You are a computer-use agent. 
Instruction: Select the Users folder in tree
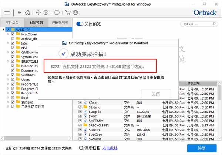click(26, 79)
